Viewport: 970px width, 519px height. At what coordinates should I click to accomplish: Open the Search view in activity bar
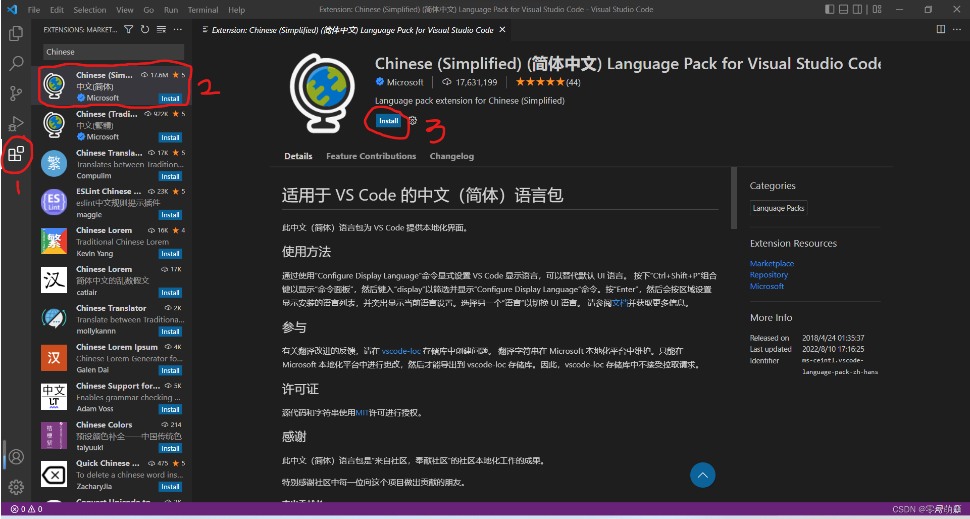pyautogui.click(x=16, y=64)
